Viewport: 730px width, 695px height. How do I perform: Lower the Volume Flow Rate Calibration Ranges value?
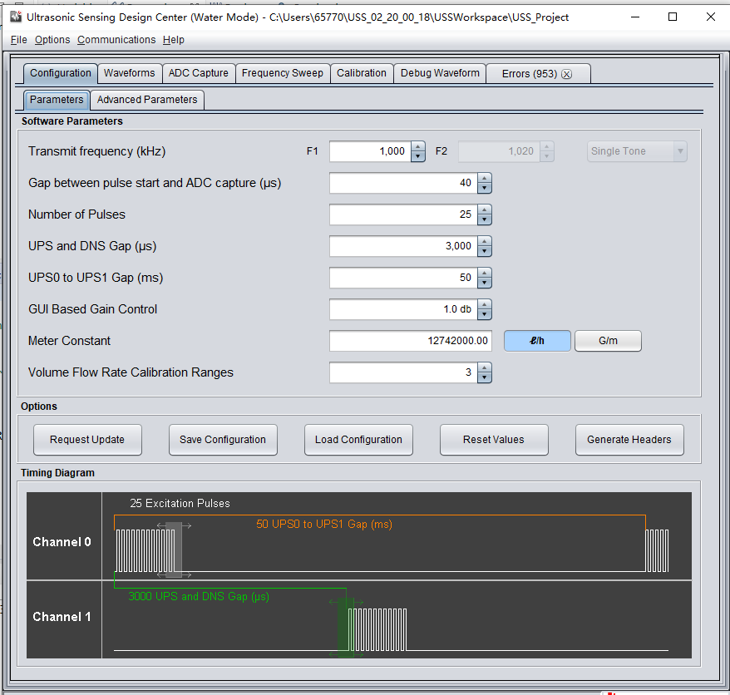(x=485, y=377)
